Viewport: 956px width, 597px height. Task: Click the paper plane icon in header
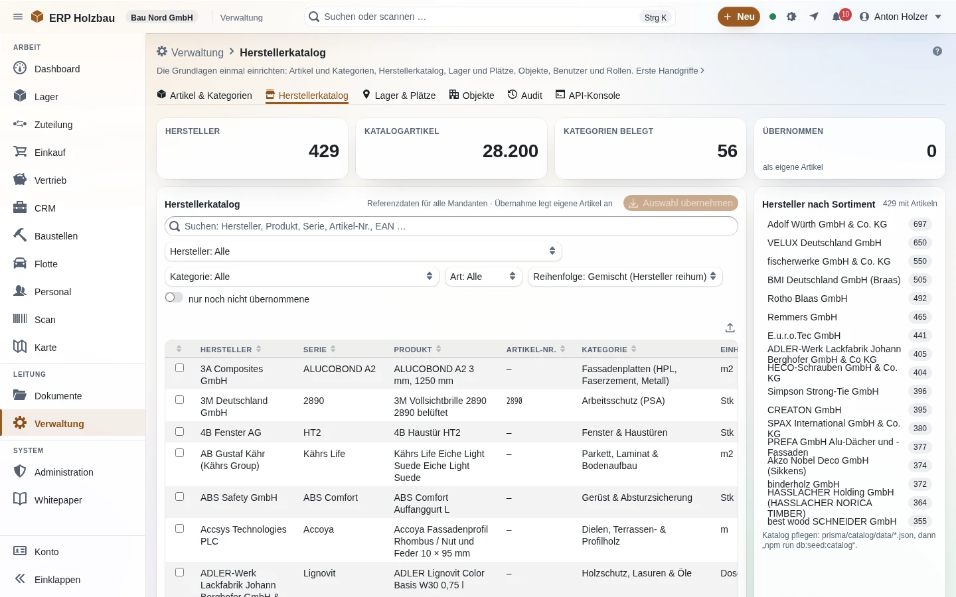coord(814,17)
